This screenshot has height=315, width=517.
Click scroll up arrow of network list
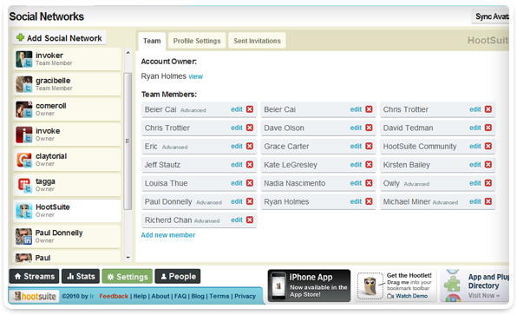[x=128, y=53]
